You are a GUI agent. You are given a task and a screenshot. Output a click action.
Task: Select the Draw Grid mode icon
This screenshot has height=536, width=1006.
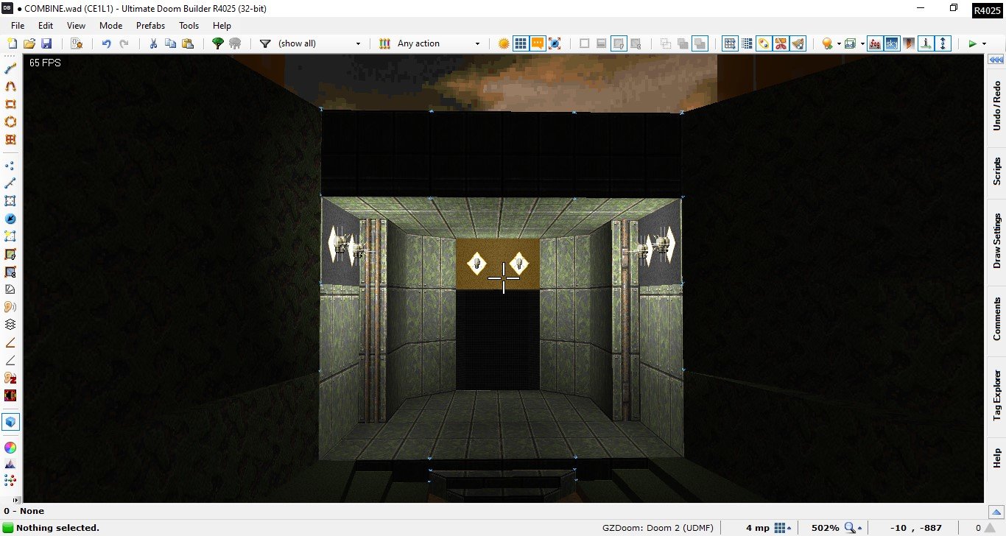click(10, 139)
